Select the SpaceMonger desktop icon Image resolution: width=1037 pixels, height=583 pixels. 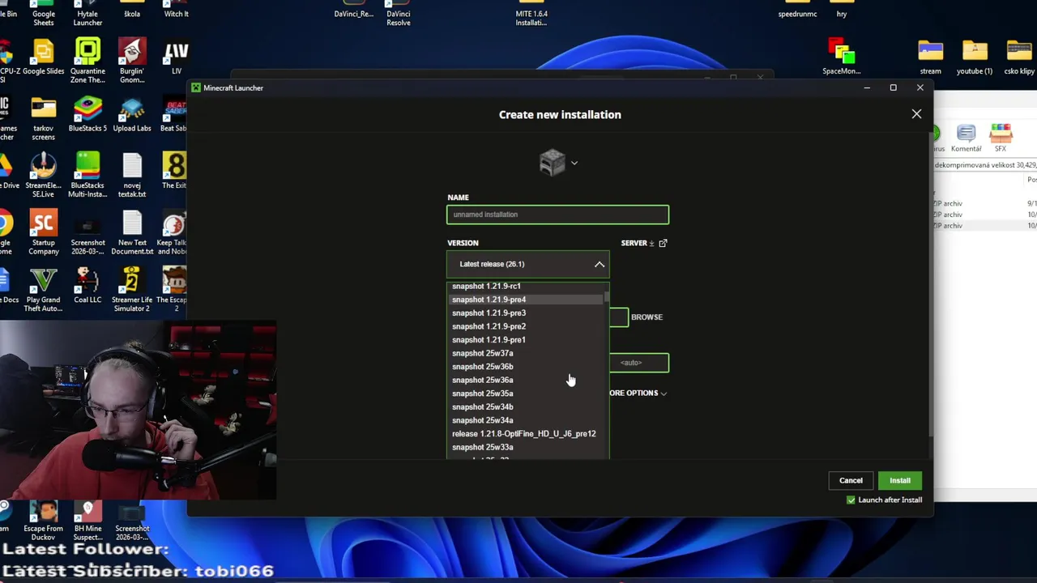click(x=841, y=57)
